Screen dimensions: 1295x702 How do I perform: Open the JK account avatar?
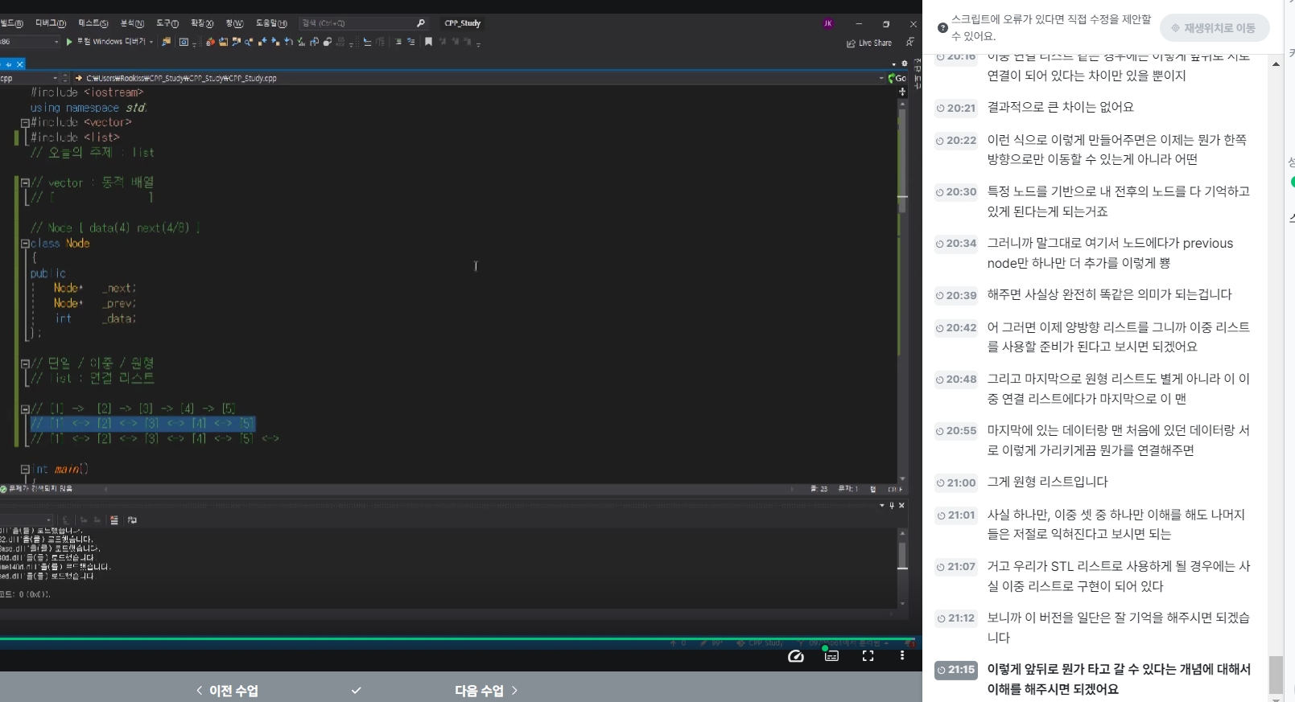click(x=828, y=23)
